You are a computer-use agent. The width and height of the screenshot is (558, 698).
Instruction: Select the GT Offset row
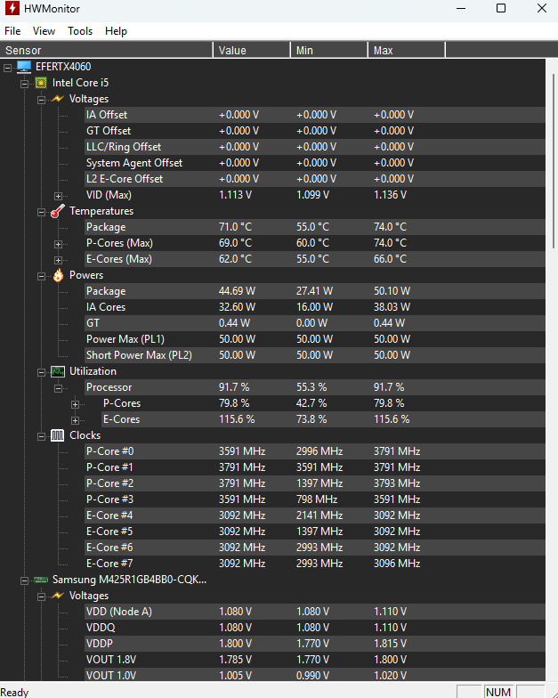(x=315, y=131)
